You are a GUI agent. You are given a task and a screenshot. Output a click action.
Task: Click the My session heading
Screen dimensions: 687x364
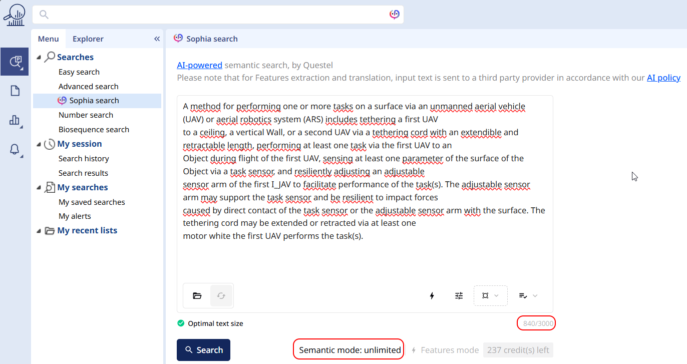coord(80,144)
